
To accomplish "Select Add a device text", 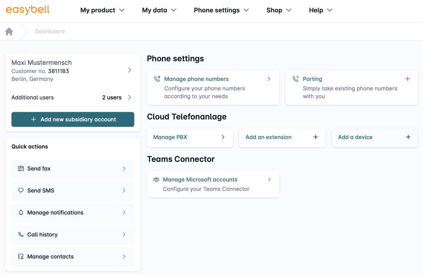I will click(355, 137).
